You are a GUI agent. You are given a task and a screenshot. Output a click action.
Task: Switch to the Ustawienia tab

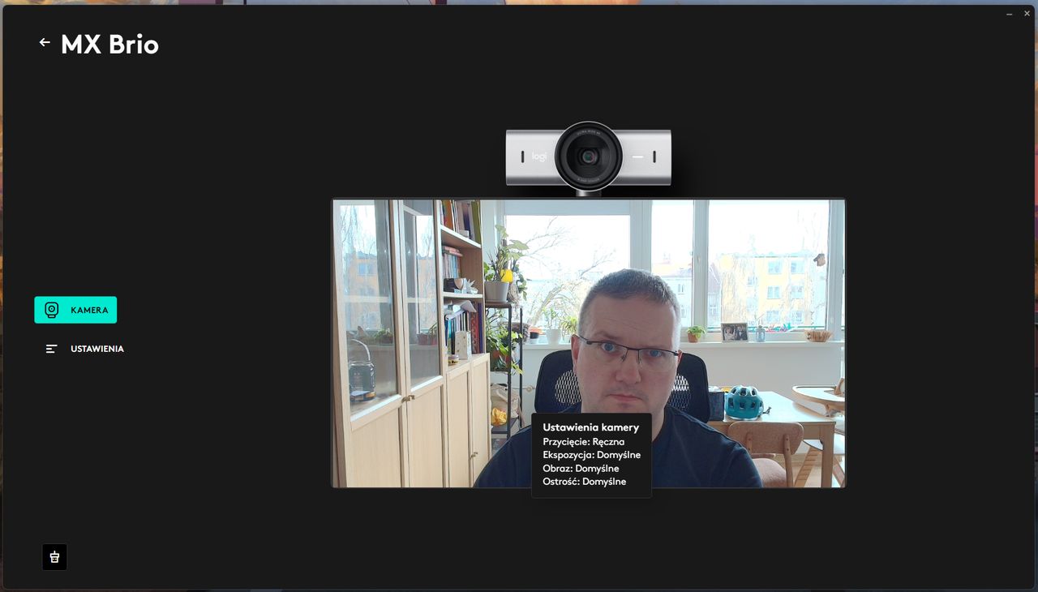pyautogui.click(x=84, y=349)
